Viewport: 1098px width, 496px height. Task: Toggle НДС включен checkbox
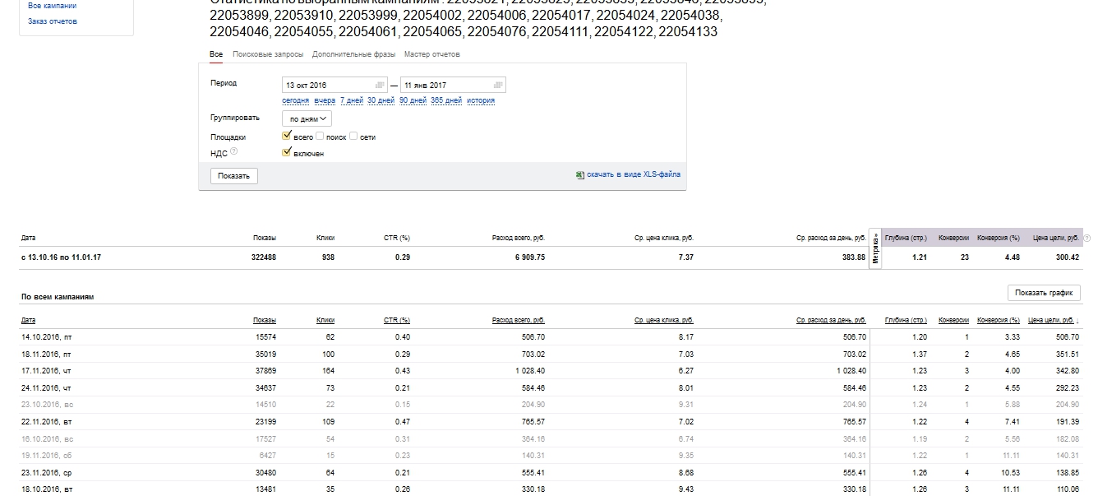(287, 152)
